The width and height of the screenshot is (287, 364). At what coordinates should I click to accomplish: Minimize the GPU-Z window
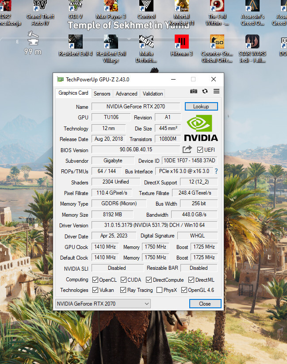pos(173,80)
